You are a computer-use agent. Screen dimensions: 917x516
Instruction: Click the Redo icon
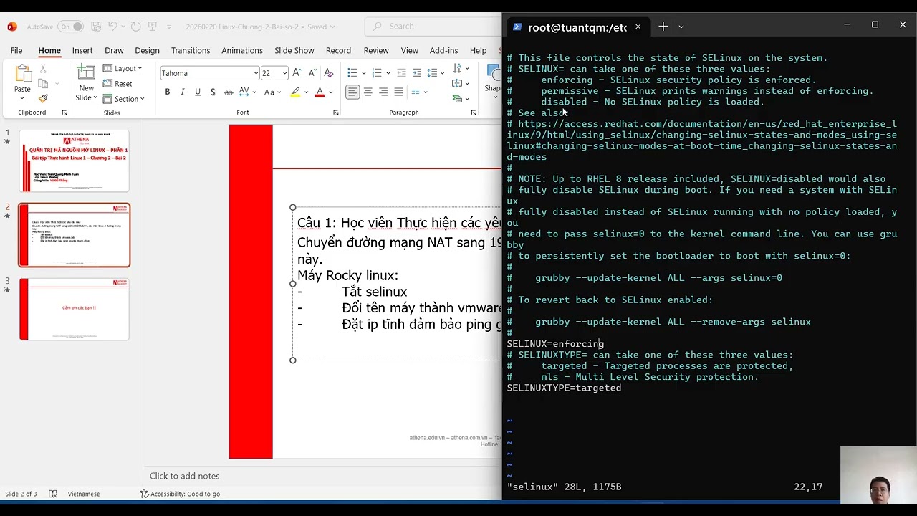tap(136, 27)
